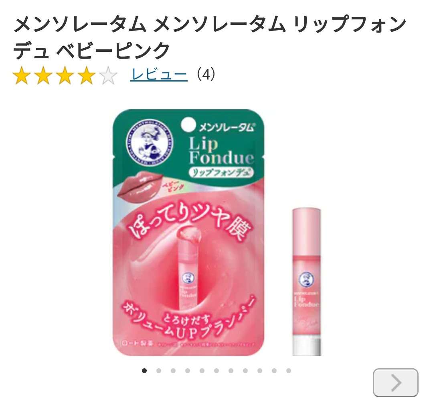Jump to the fifth carousel dot
Viewport: 433px width, 400px height.
[202, 371]
